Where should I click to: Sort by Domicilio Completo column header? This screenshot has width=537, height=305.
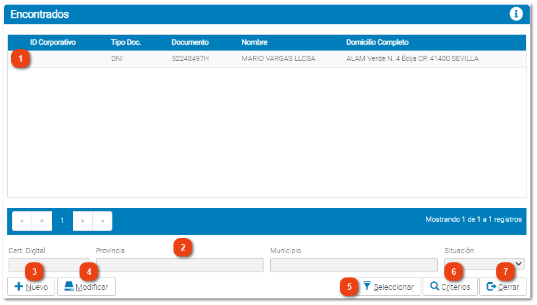pyautogui.click(x=377, y=43)
